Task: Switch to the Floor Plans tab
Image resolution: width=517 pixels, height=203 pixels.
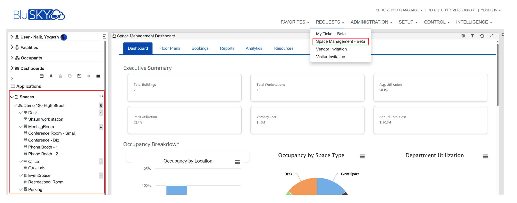Action: [170, 48]
